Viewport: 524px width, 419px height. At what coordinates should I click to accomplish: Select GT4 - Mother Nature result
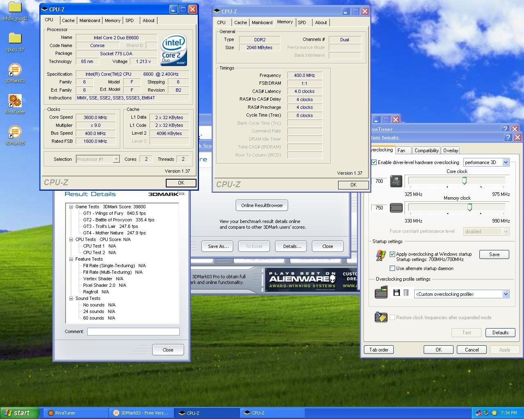[115, 233]
